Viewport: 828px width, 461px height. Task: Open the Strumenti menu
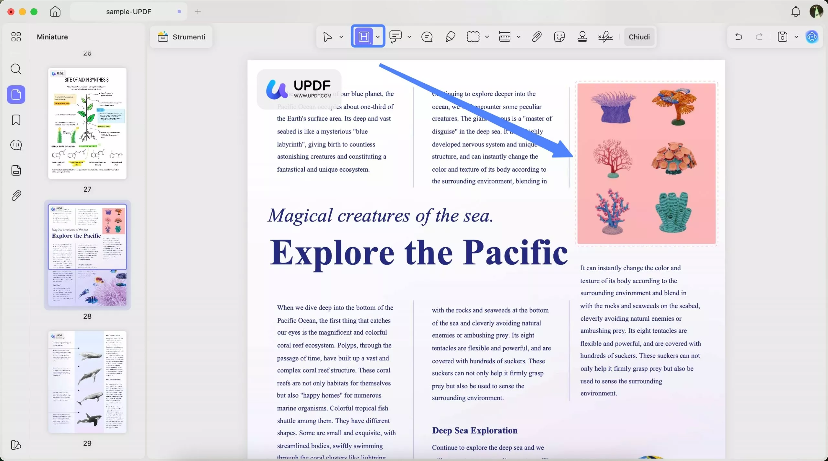pos(182,37)
